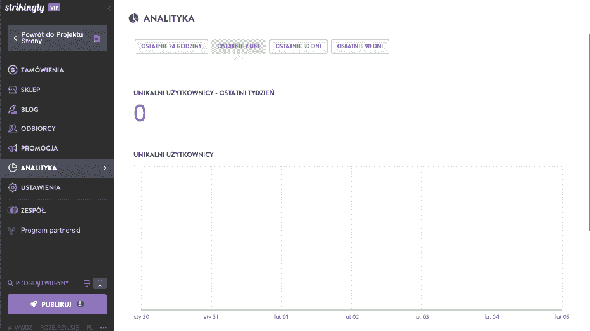Click the quill icon beside Blog
The image size is (590, 331).
[x=13, y=109]
